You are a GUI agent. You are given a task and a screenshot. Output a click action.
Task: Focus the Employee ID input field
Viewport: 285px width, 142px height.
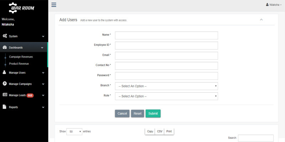point(166,45)
